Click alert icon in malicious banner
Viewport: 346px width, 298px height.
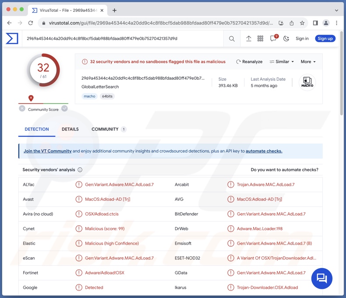(85, 62)
